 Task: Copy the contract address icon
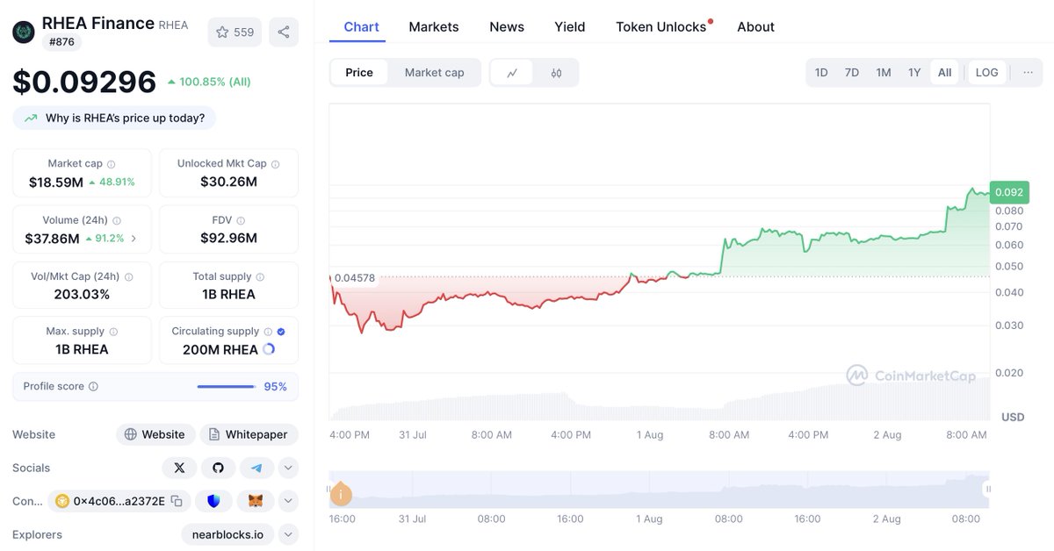coord(177,501)
